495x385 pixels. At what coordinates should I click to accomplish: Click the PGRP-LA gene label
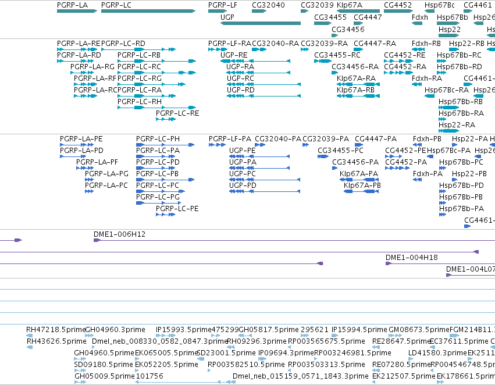click(x=72, y=5)
